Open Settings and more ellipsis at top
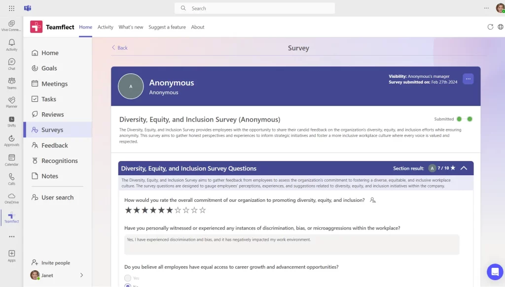The width and height of the screenshot is (505, 287). pos(486,8)
